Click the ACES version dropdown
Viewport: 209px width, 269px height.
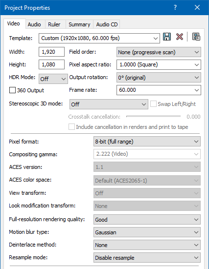click(x=147, y=167)
